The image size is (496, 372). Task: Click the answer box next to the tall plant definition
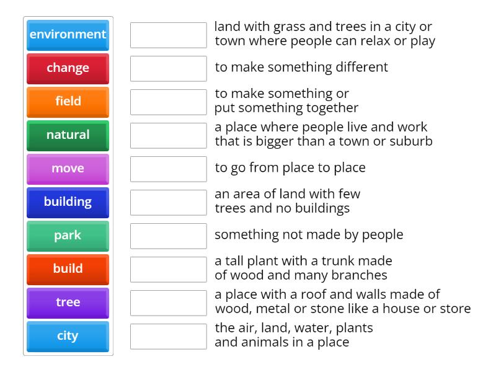(168, 269)
